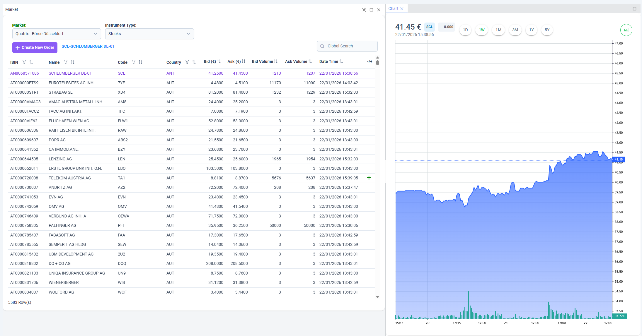Sort by Date Time column

(x=341, y=61)
